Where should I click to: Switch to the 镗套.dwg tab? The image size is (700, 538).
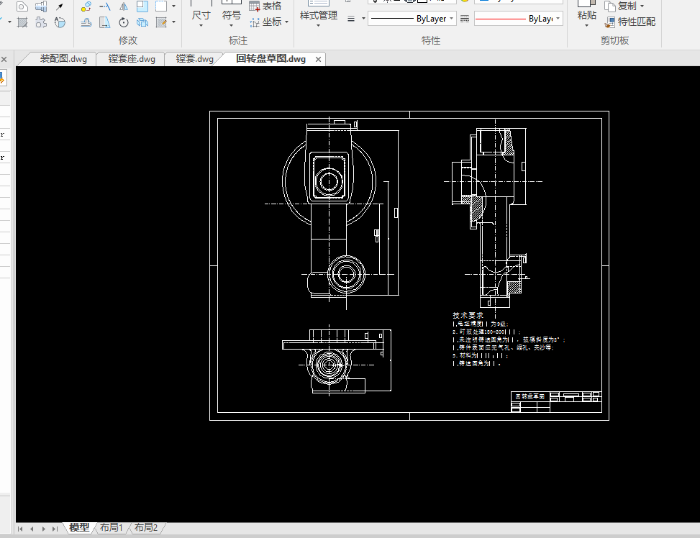pyautogui.click(x=195, y=59)
